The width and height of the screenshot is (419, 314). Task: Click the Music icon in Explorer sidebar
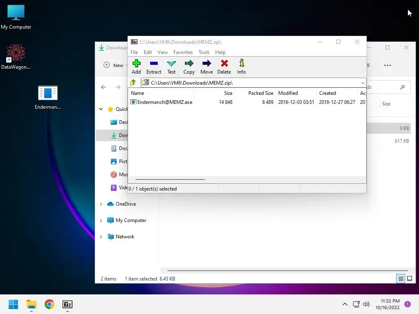pos(114,174)
